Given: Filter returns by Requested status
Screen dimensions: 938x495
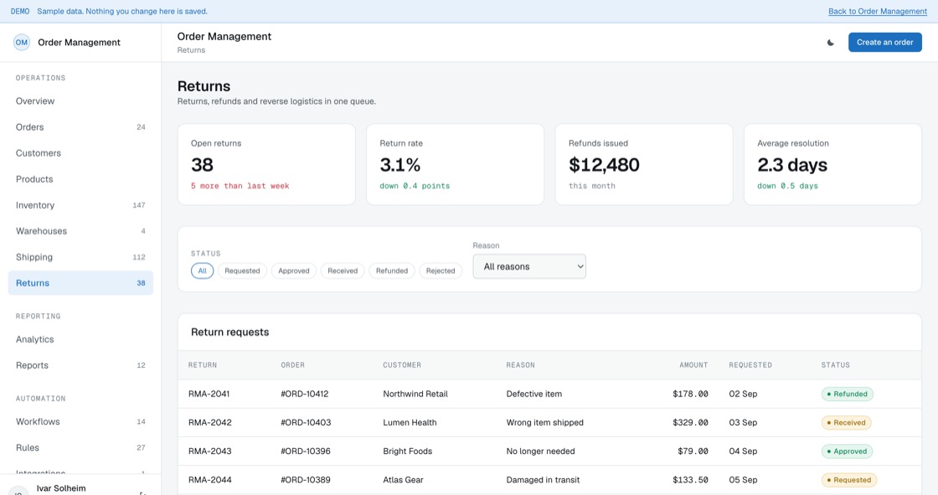Looking at the screenshot, I should (242, 271).
